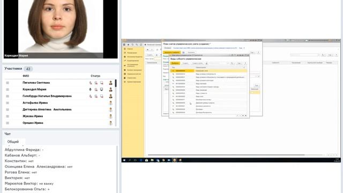This screenshot has height=193, width=343.
Task: Click the 1C search magnifier in top toolbar
Action: [137, 44]
